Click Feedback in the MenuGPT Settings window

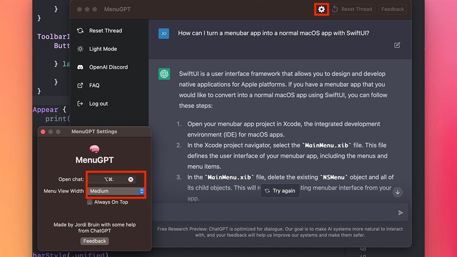tap(94, 241)
